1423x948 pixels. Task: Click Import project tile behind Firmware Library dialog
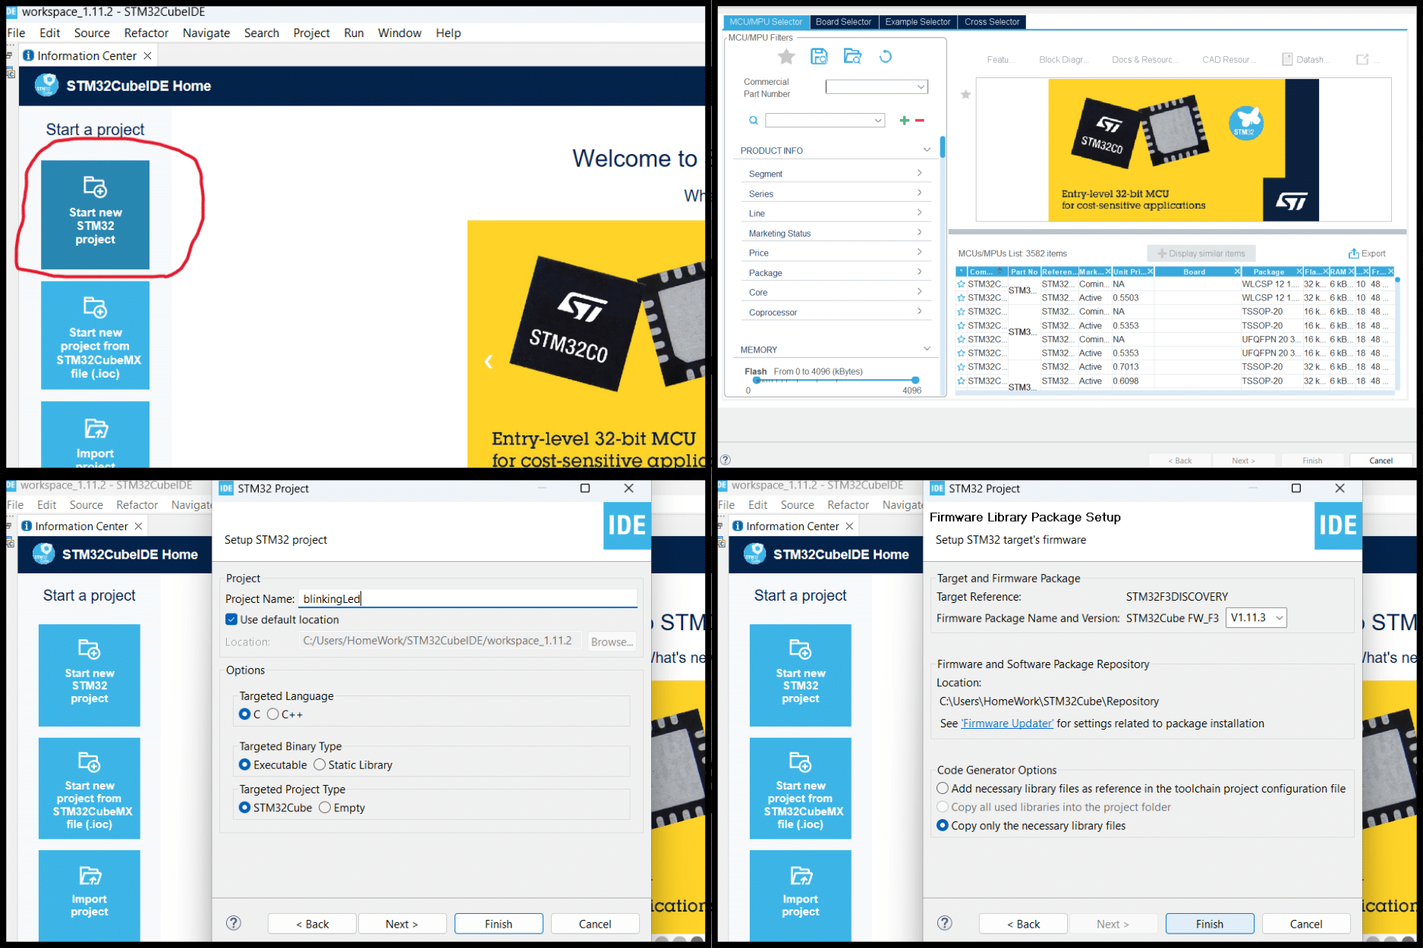pyautogui.click(x=801, y=896)
